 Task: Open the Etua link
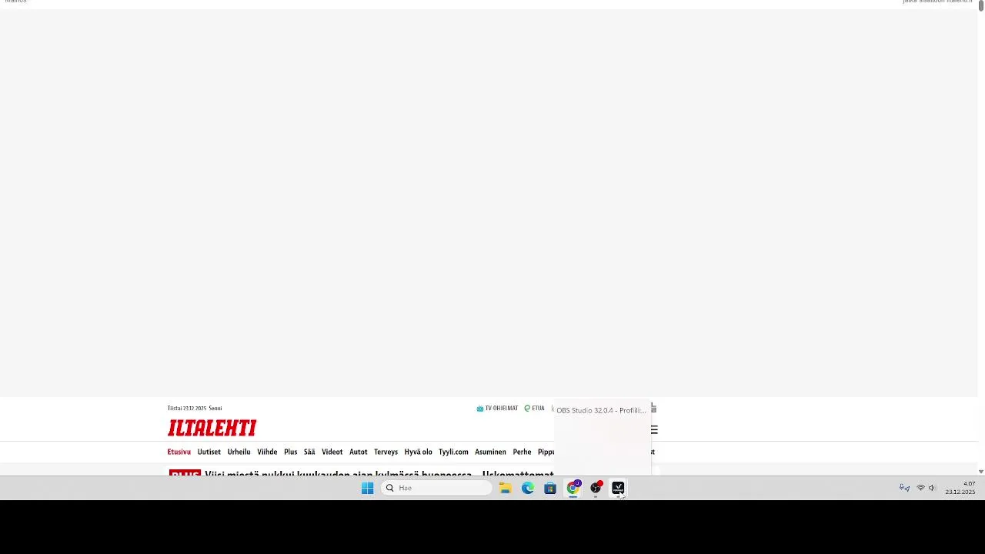tap(534, 409)
